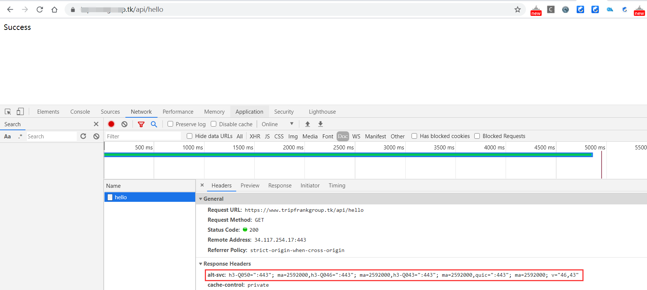Screen dimensions: 647x290
Task: Switch to the Performance tab
Action: click(x=178, y=112)
